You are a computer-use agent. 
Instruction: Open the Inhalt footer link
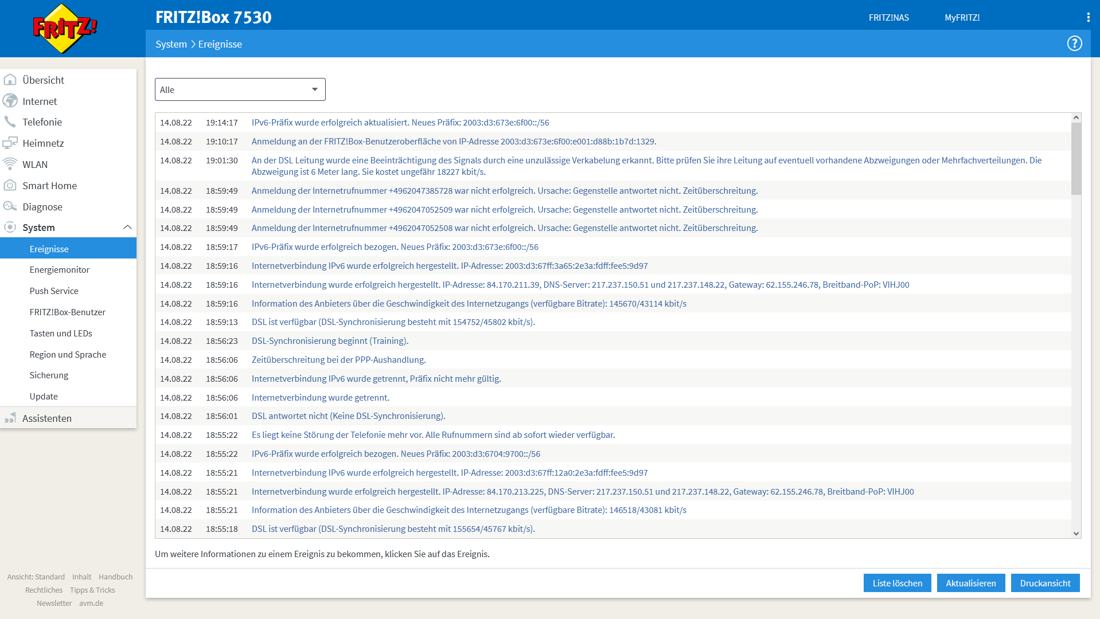click(x=81, y=577)
